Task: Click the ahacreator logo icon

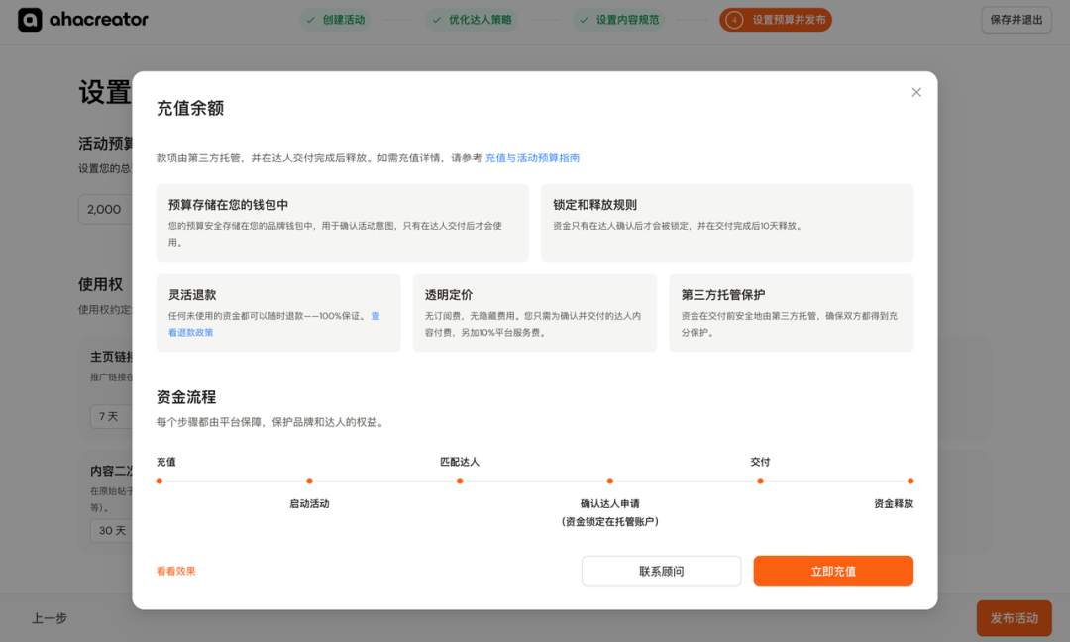Action: pyautogui.click(x=30, y=20)
